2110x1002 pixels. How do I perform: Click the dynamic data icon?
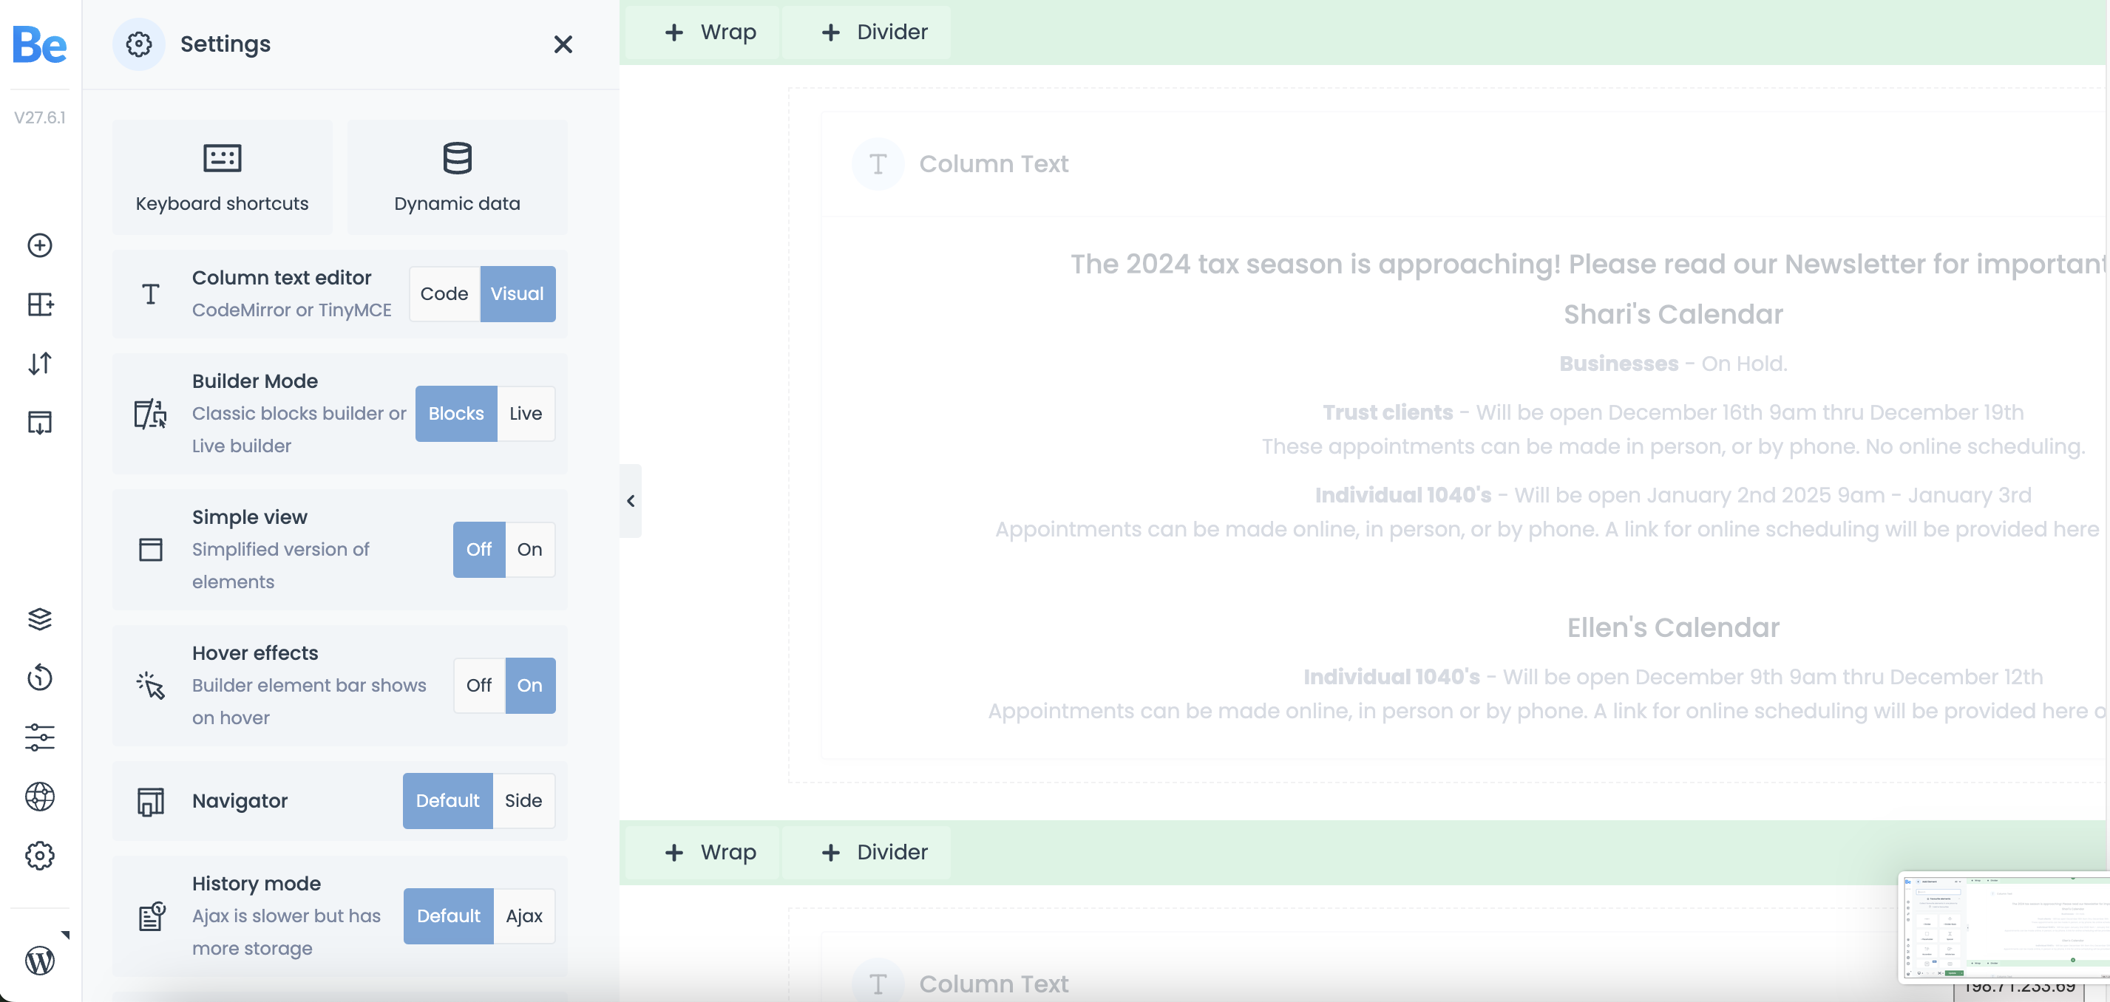point(456,157)
